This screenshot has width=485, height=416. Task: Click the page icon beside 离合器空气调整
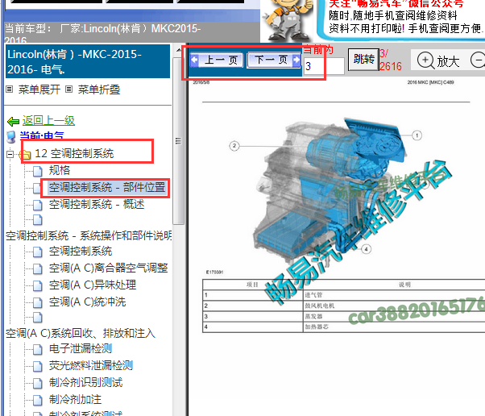click(x=38, y=268)
